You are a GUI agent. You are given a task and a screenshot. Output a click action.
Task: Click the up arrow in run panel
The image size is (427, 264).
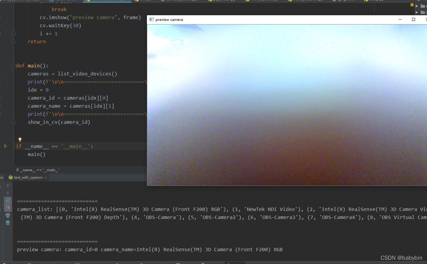tap(8, 186)
